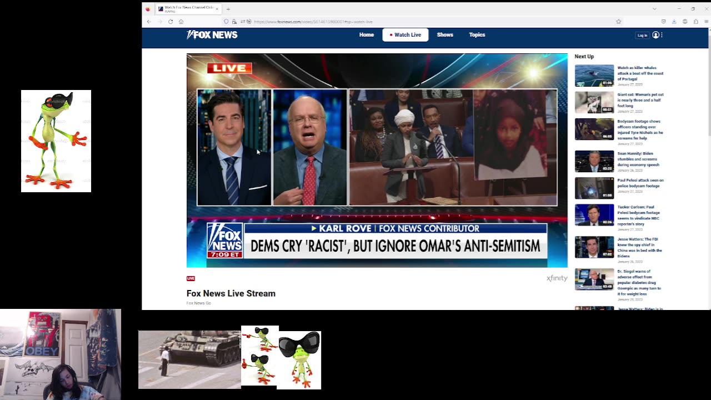711x400 pixels.
Task: Open Tucker Carlson Pelosi bodycam thumbnail
Action: point(594,215)
